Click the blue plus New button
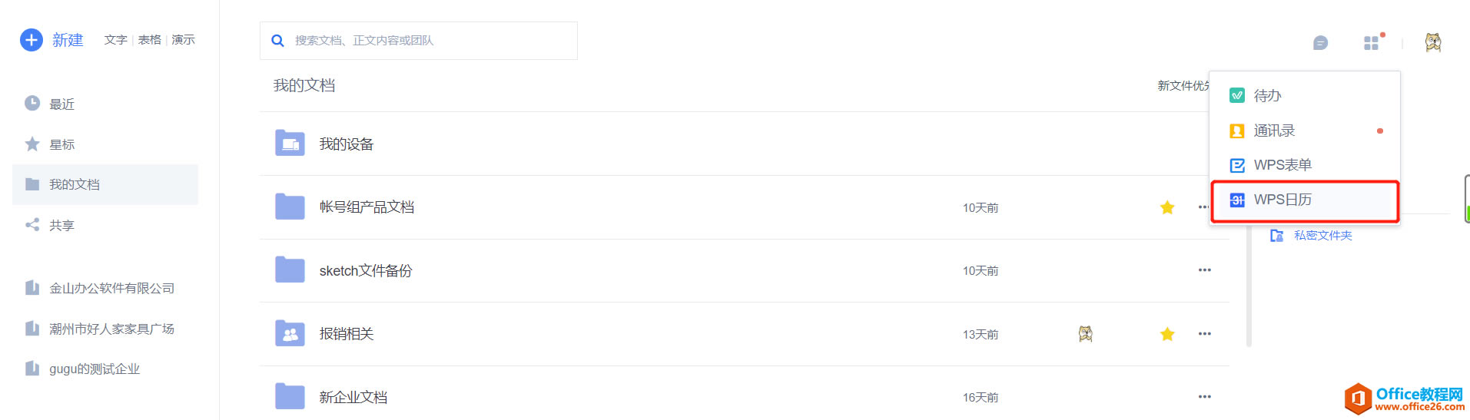Image resolution: width=1470 pixels, height=420 pixels. 32,40
